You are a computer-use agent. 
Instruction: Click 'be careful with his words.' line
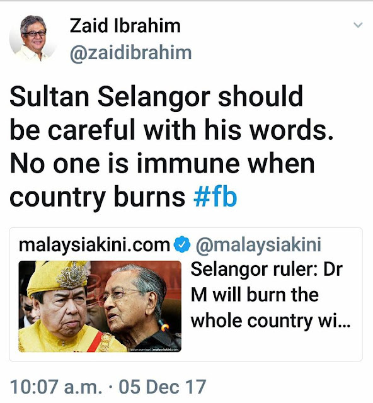[171, 130]
